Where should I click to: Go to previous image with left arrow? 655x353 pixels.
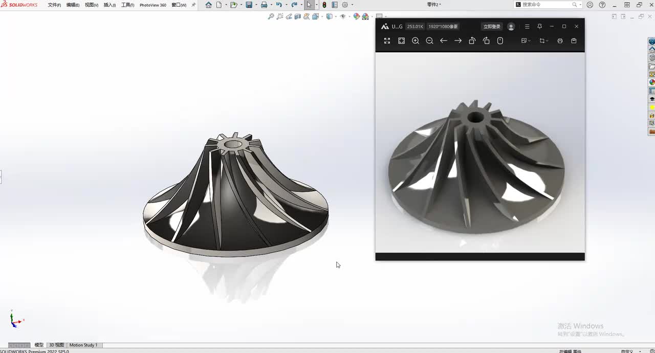444,41
